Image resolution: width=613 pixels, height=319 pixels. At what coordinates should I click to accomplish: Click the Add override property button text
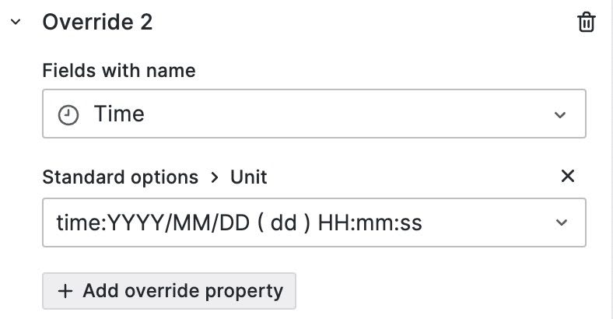pyautogui.click(x=183, y=292)
